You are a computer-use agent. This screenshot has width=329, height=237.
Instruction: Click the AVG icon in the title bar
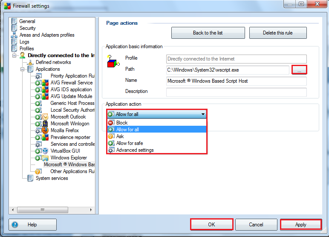tap(7, 6)
